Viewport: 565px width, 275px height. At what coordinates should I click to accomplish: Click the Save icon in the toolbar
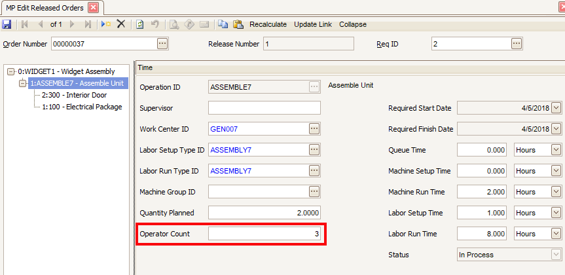point(7,24)
